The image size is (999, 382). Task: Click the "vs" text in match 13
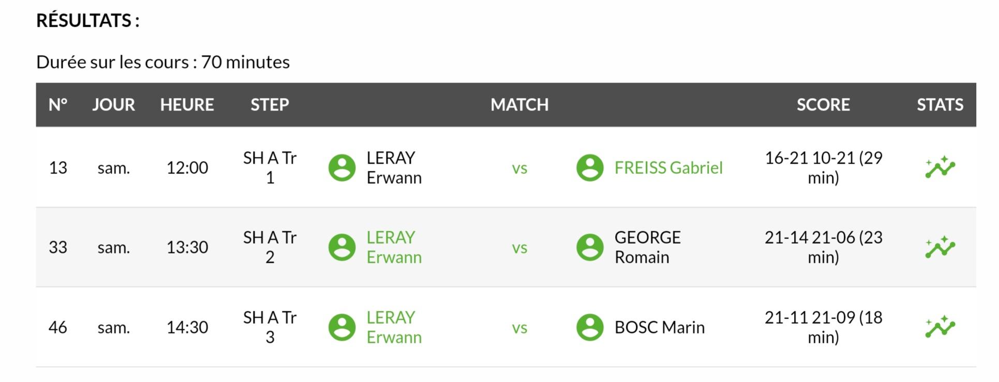point(519,168)
